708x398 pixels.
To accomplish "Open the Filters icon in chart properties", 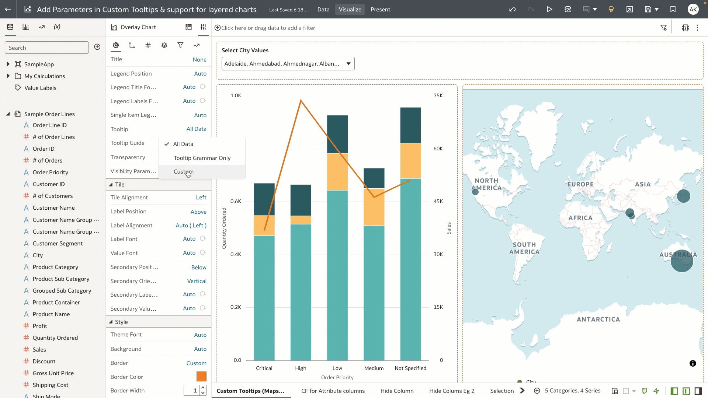I will [180, 45].
